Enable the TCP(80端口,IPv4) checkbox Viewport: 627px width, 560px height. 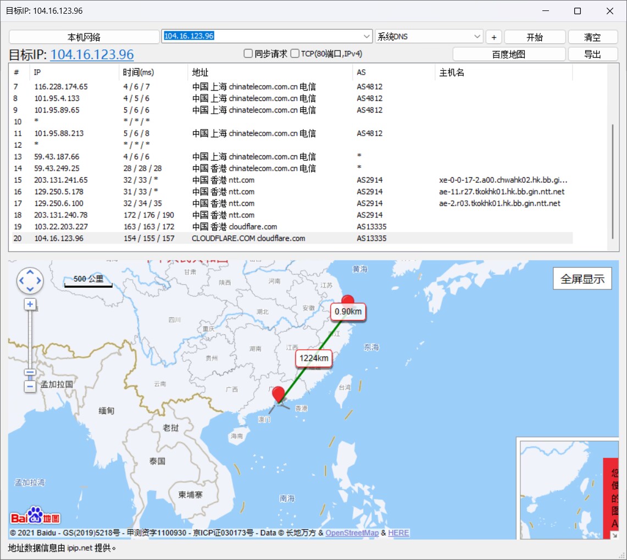pyautogui.click(x=295, y=53)
